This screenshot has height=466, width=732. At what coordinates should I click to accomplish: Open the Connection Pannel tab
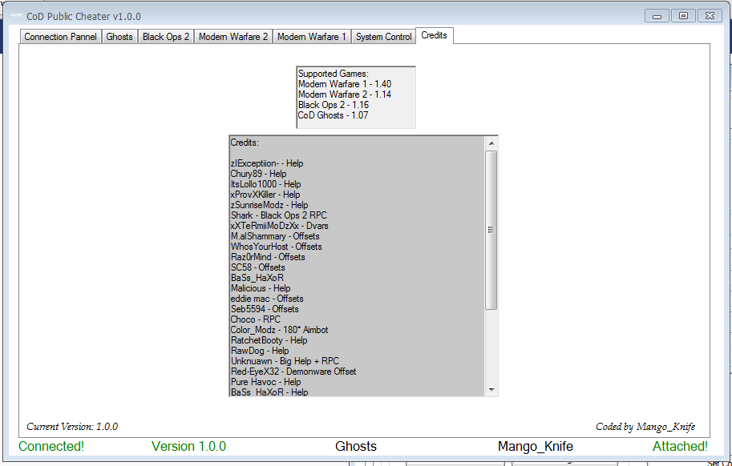point(60,37)
